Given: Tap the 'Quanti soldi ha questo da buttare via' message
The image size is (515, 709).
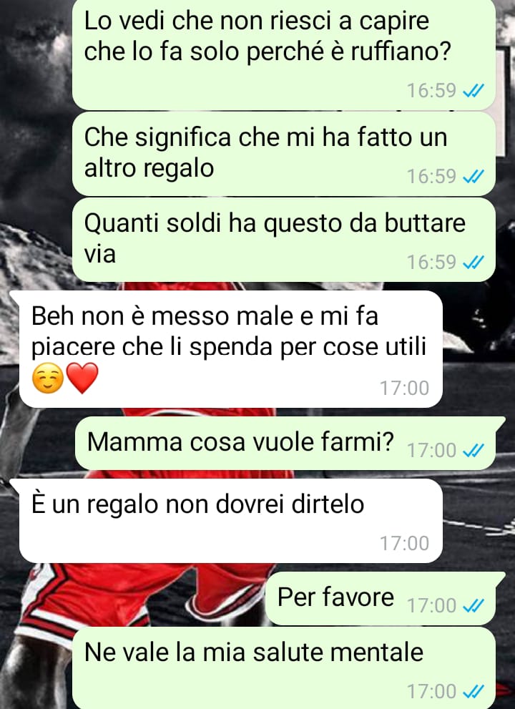Looking at the screenshot, I should coord(283,240).
